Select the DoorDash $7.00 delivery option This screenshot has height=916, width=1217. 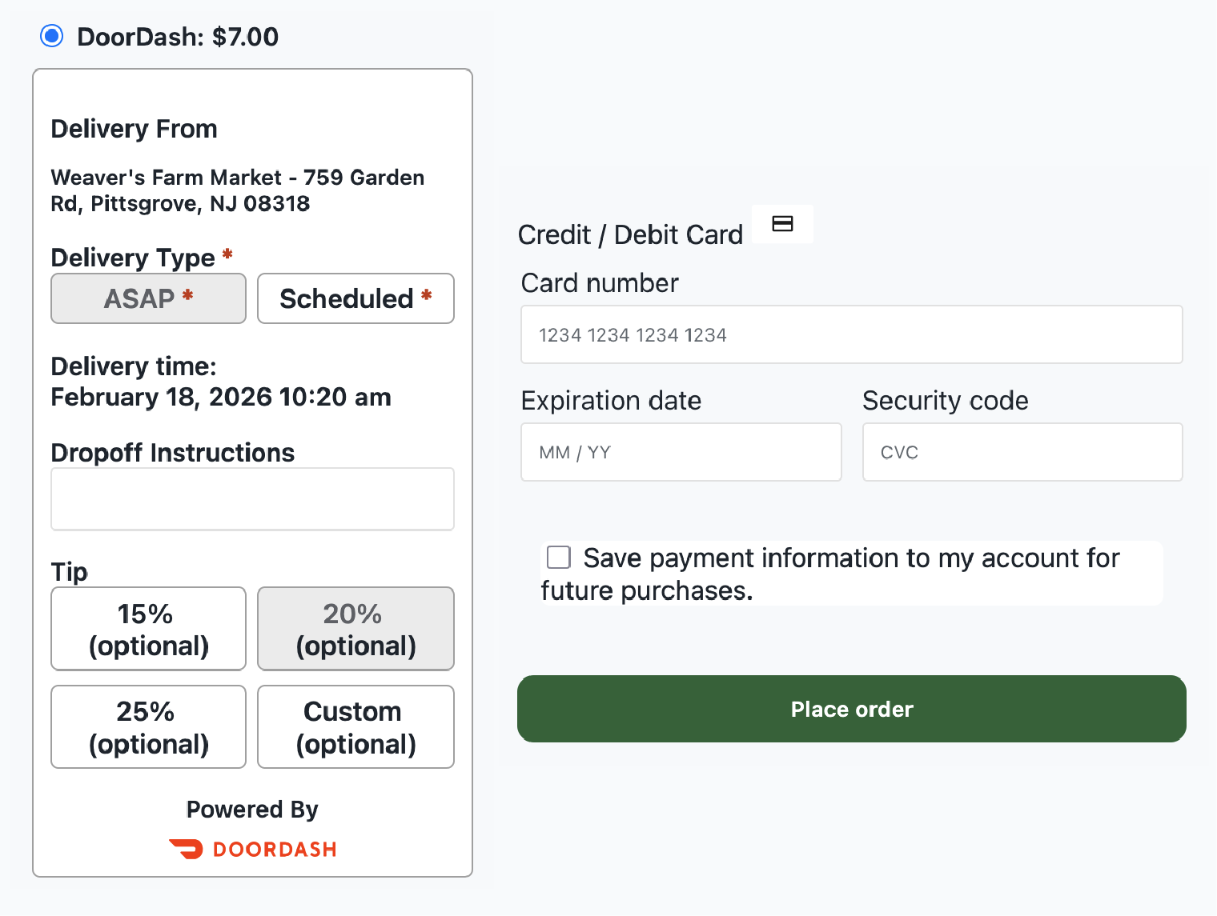pyautogui.click(x=51, y=36)
